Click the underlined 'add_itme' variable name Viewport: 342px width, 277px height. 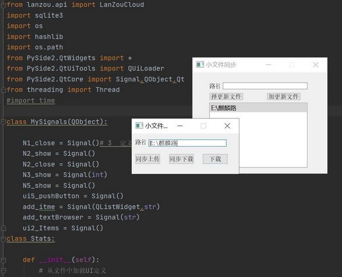pyautogui.click(x=39, y=207)
